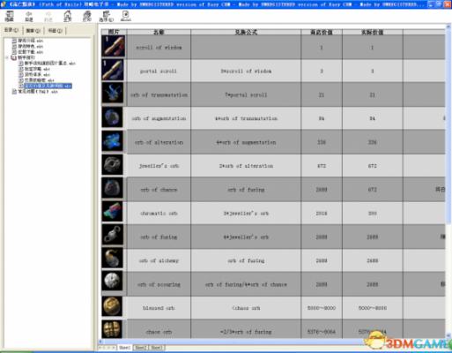The image size is (452, 353).
Task: Select the Contents tab
Action: point(11,30)
